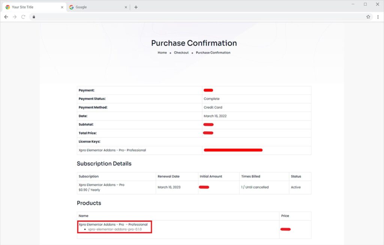The height and width of the screenshot is (245, 384).
Task: Close the Your Site Title tab
Action: coord(62,7)
